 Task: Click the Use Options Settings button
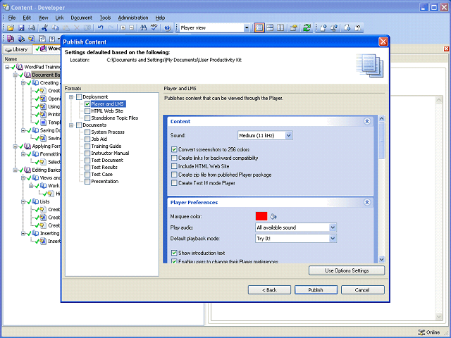tap(347, 270)
